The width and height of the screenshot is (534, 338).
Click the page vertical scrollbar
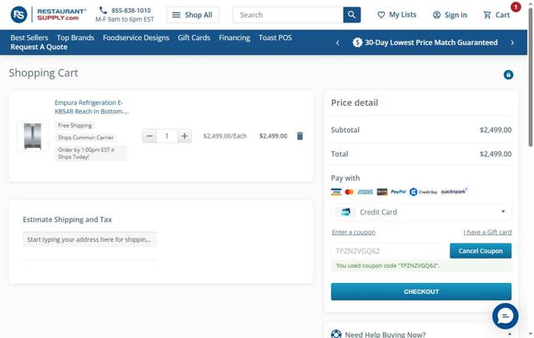coord(531,78)
